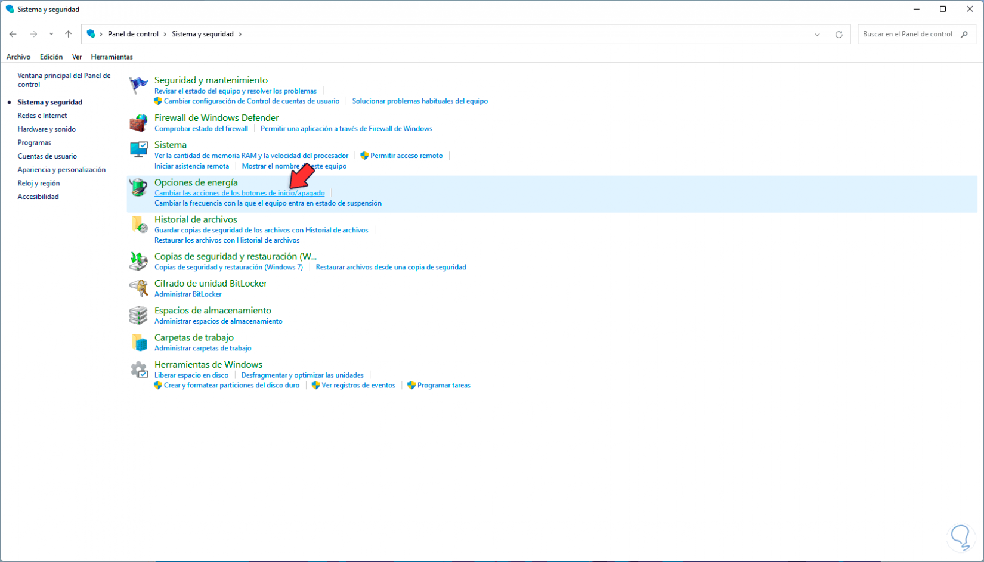
Task: Select Redes e Internet in sidebar
Action: pos(42,116)
